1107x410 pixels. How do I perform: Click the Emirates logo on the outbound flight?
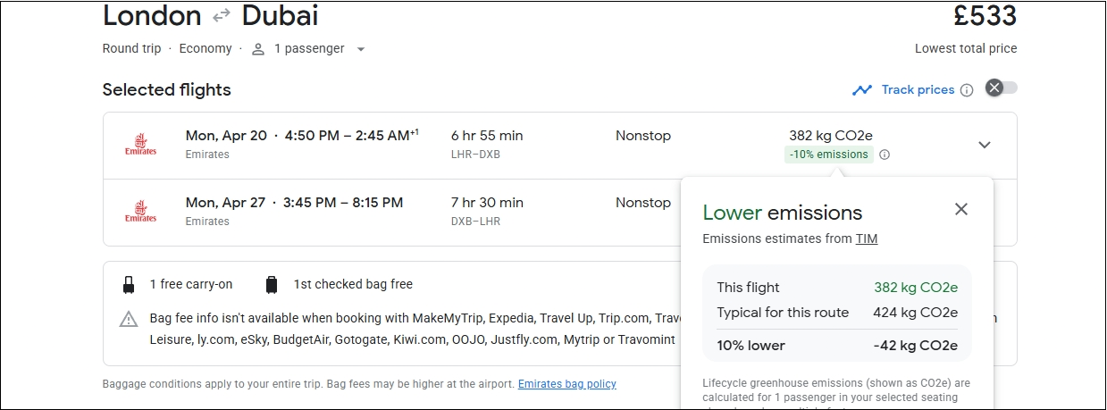pos(140,145)
